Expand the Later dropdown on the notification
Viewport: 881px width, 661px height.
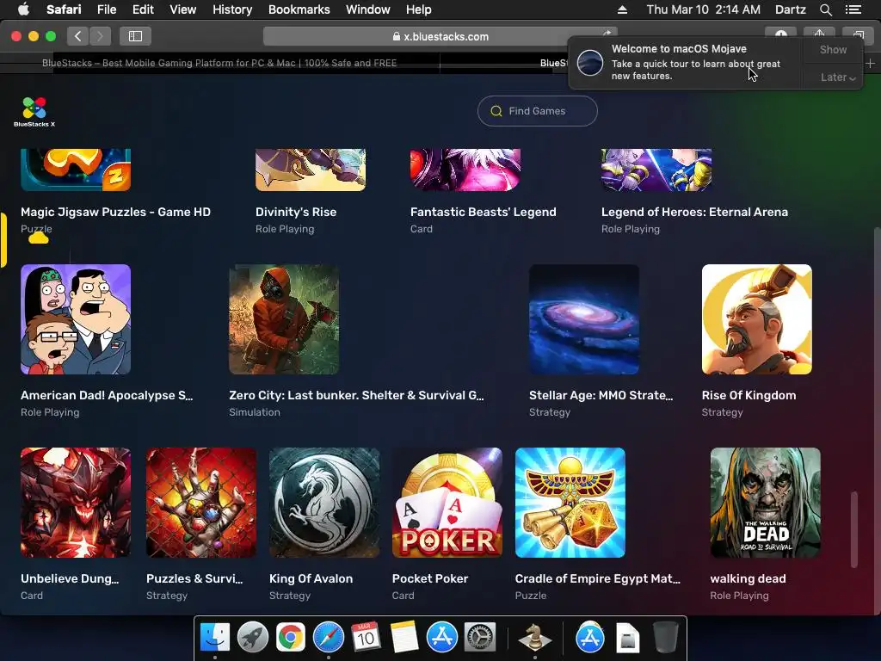[838, 77]
